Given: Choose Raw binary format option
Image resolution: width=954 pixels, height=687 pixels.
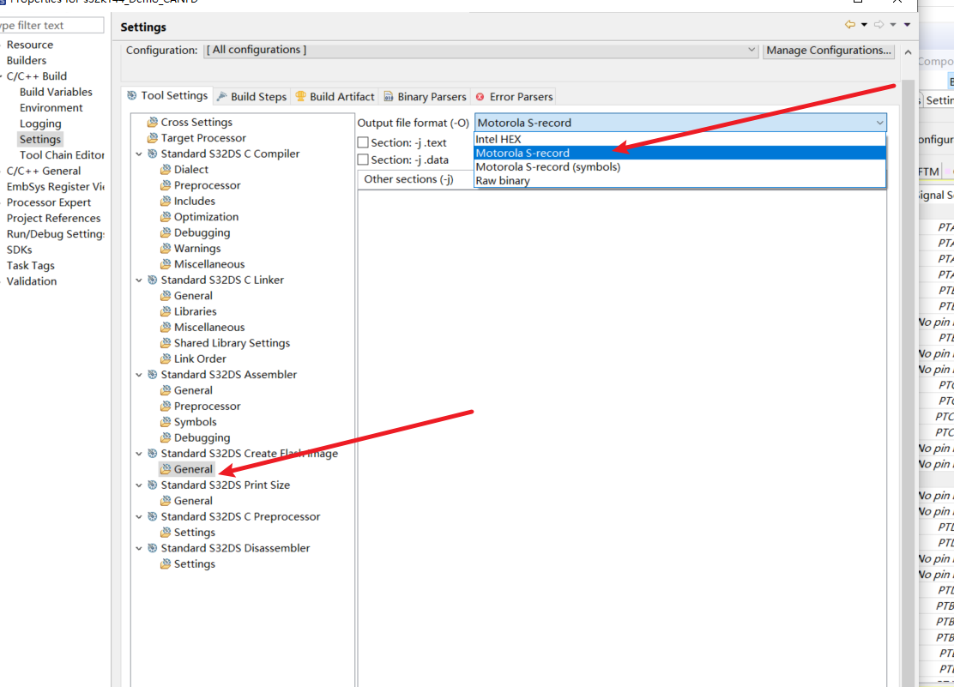Looking at the screenshot, I should click(x=679, y=181).
